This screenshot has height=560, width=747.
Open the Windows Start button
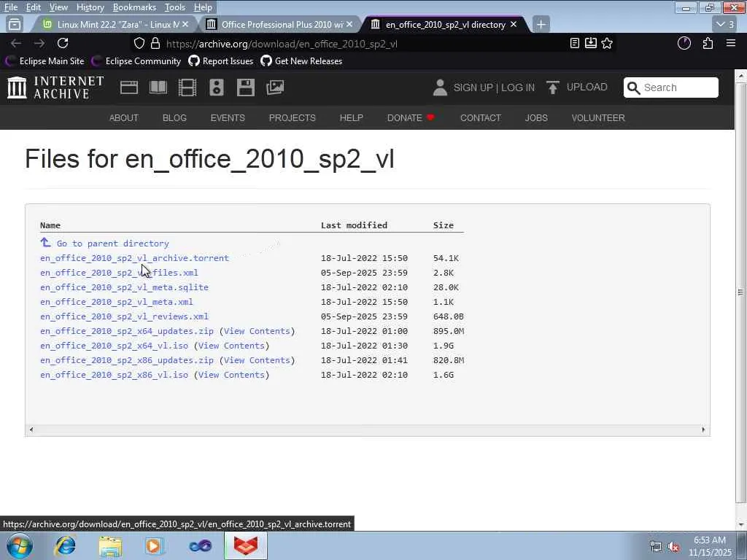[20, 545]
